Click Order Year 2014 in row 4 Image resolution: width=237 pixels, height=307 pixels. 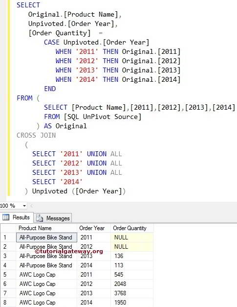[94, 265]
